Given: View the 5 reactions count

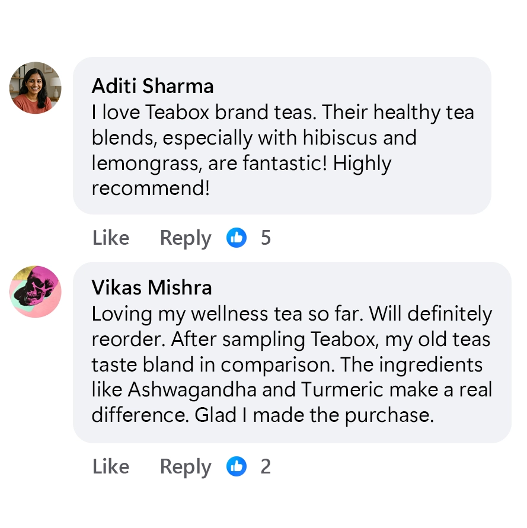Looking at the screenshot, I should pos(266,238).
